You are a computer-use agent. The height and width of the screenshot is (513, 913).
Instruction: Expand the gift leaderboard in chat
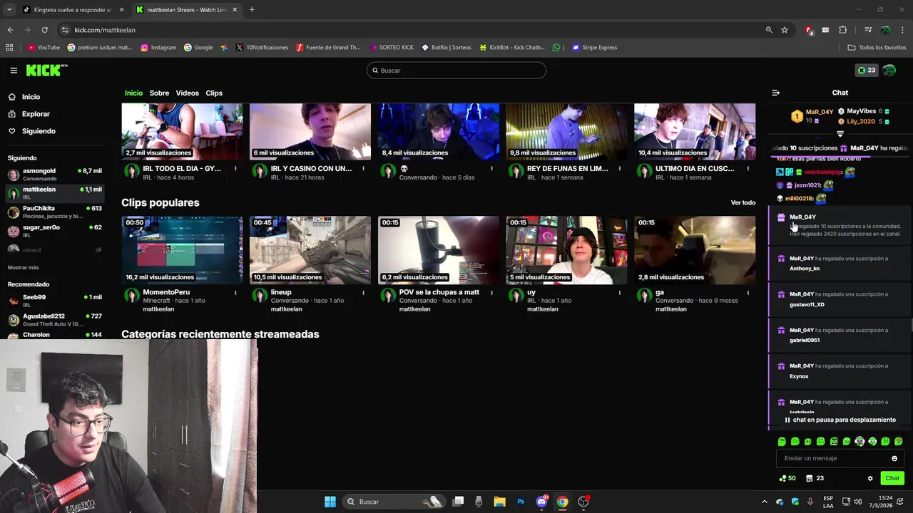pos(840,134)
